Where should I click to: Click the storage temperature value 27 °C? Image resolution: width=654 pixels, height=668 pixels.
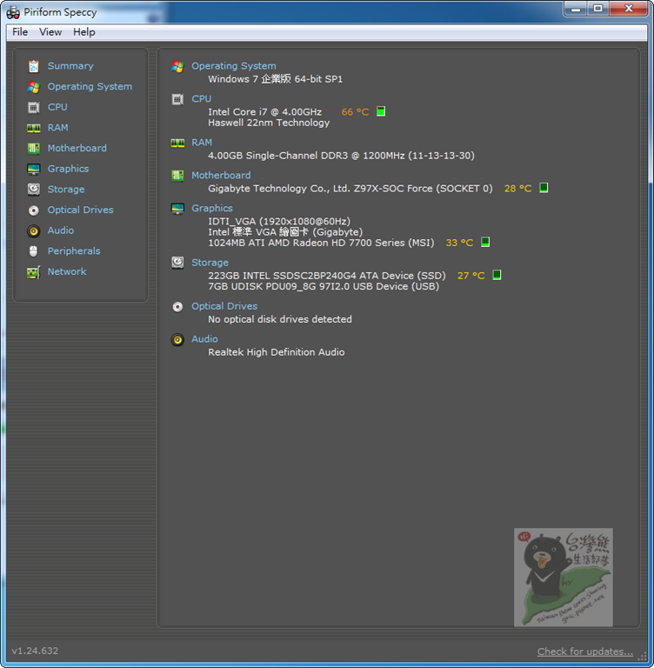470,276
